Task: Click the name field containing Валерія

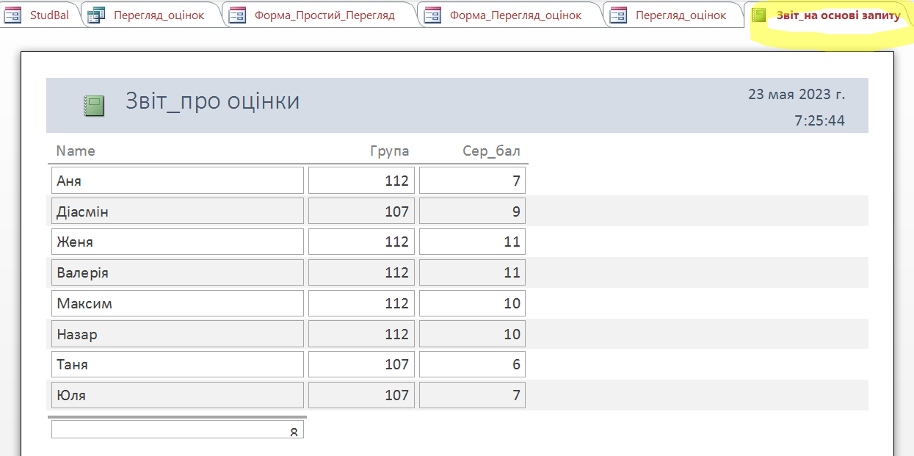Action: coord(177,272)
